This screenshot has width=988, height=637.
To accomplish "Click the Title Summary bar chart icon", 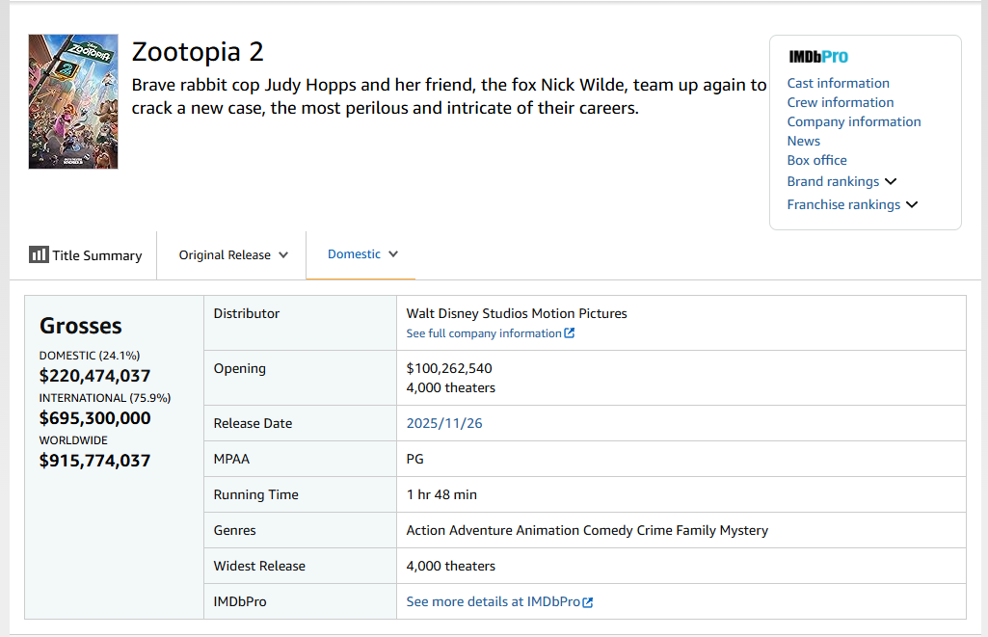I will tap(39, 254).
